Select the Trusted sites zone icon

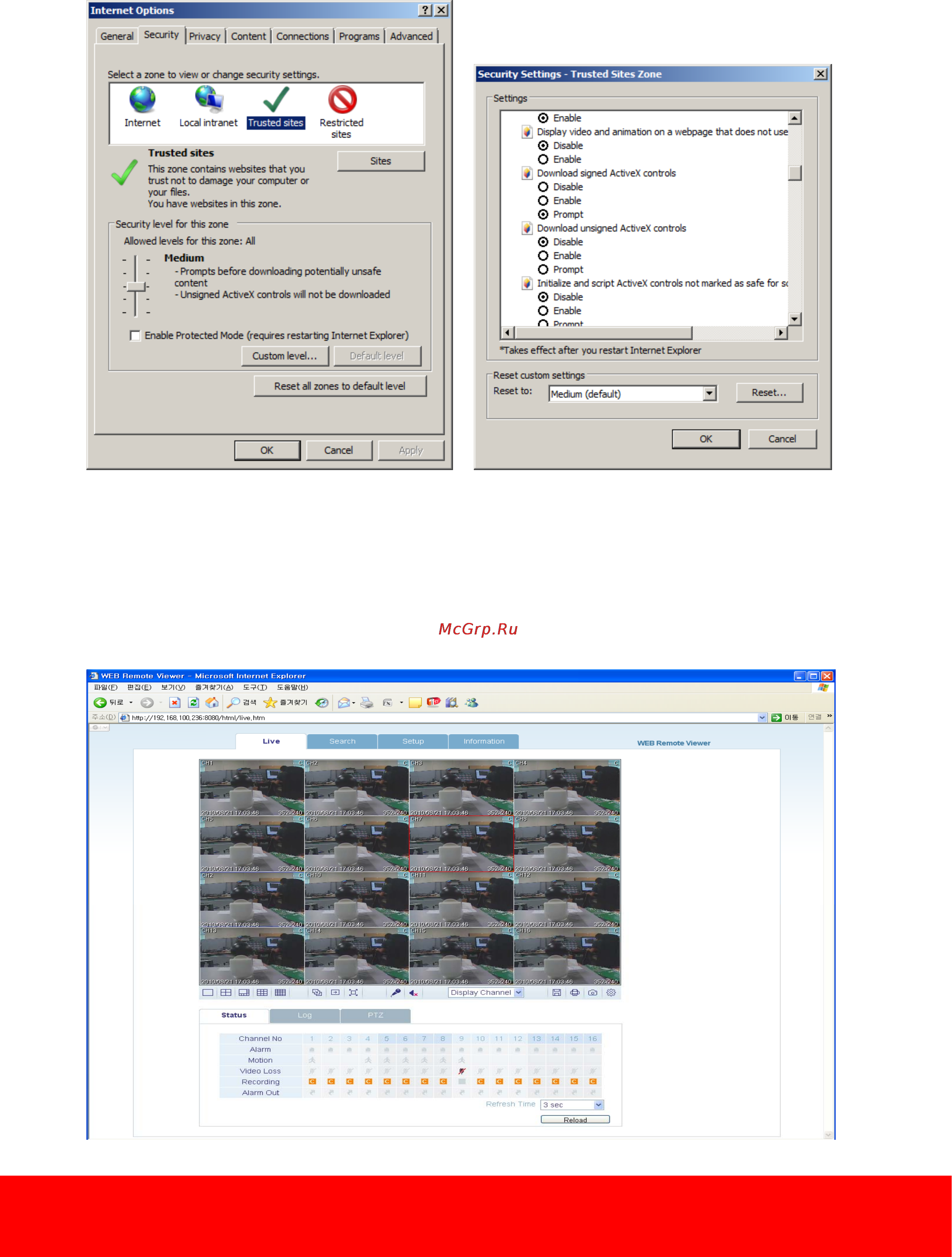(x=276, y=100)
